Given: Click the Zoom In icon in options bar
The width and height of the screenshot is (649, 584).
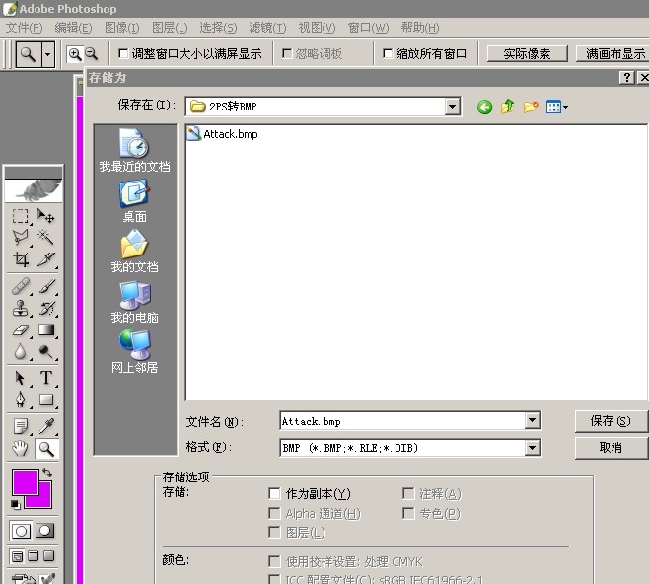Looking at the screenshot, I should tap(75, 54).
